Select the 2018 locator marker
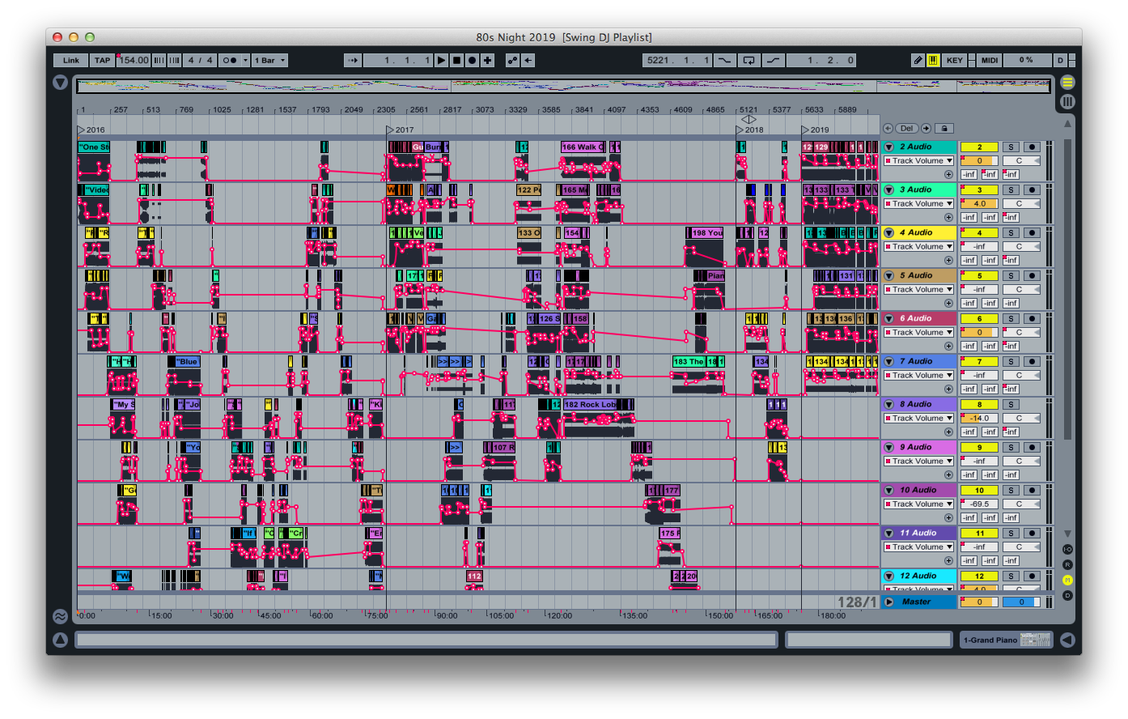Image resolution: width=1128 pixels, height=719 pixels. click(749, 130)
